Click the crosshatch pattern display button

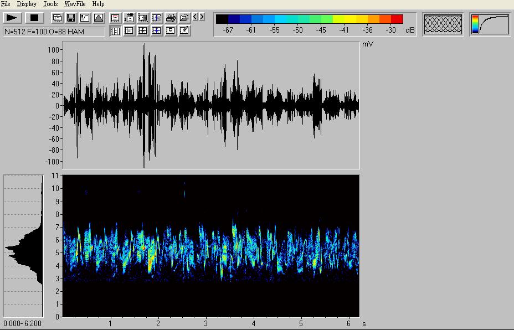443,24
